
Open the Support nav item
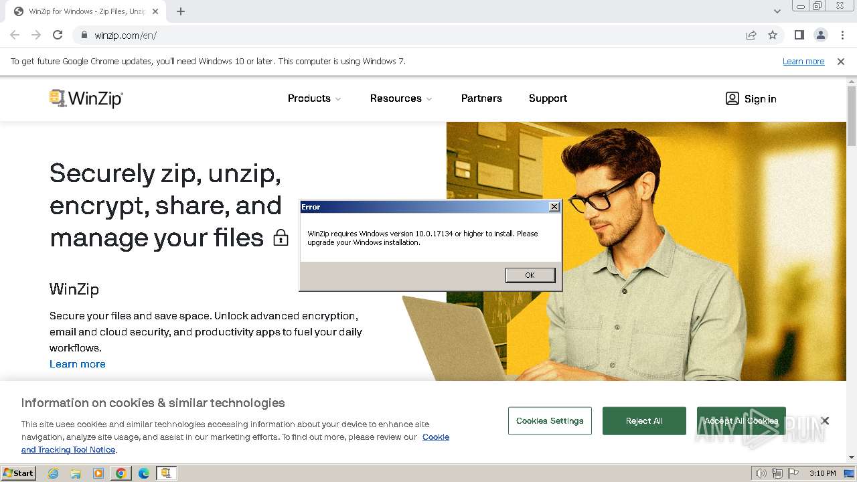click(x=548, y=98)
